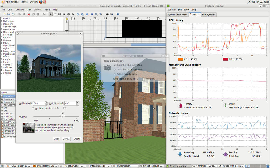Click the Close button in photo dialog
Viewport: 270px width, 168px height.
[56, 139]
